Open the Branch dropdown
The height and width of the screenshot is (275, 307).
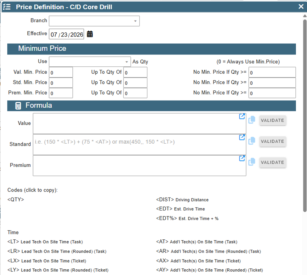point(94,21)
